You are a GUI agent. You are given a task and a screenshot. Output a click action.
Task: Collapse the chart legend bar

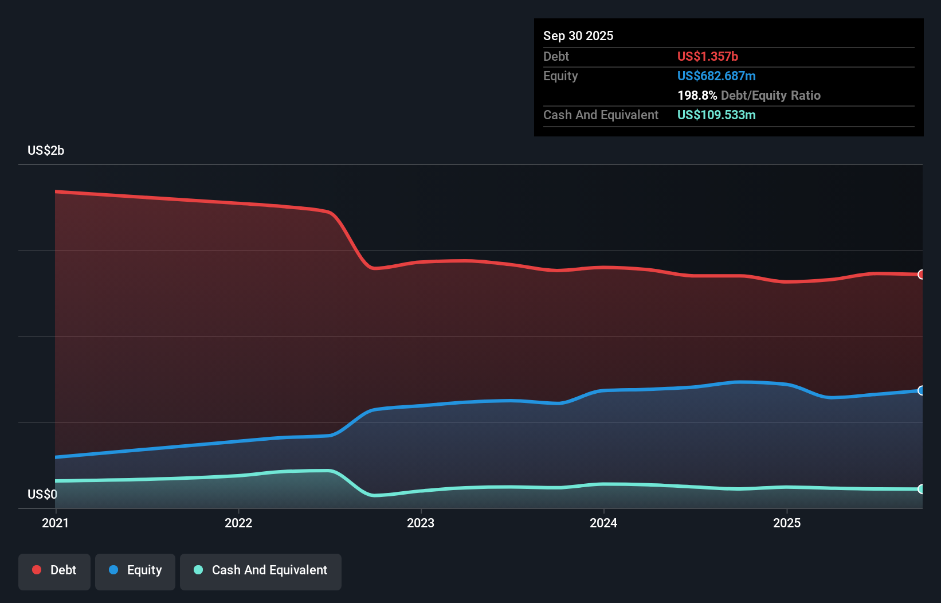point(179,570)
